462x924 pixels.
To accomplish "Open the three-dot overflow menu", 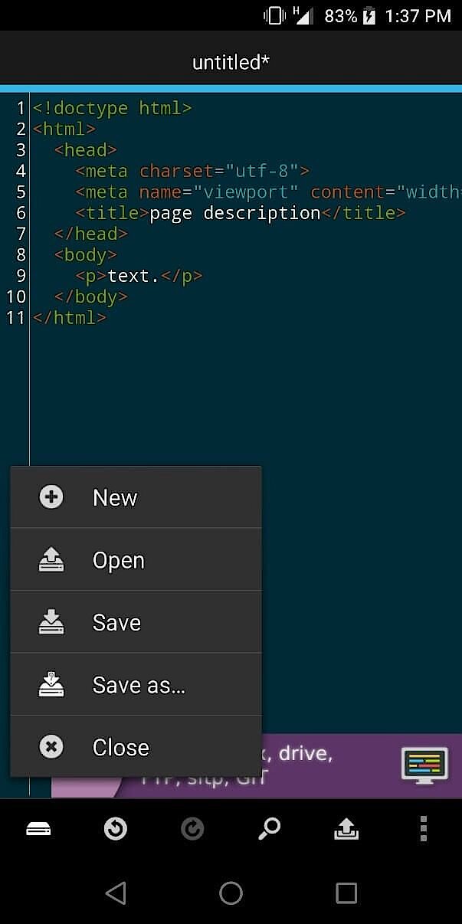I will 423,828.
